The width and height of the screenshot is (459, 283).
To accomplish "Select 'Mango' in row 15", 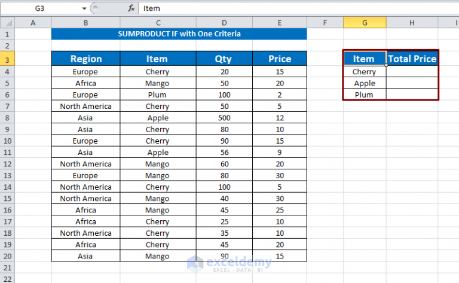I will (x=158, y=198).
